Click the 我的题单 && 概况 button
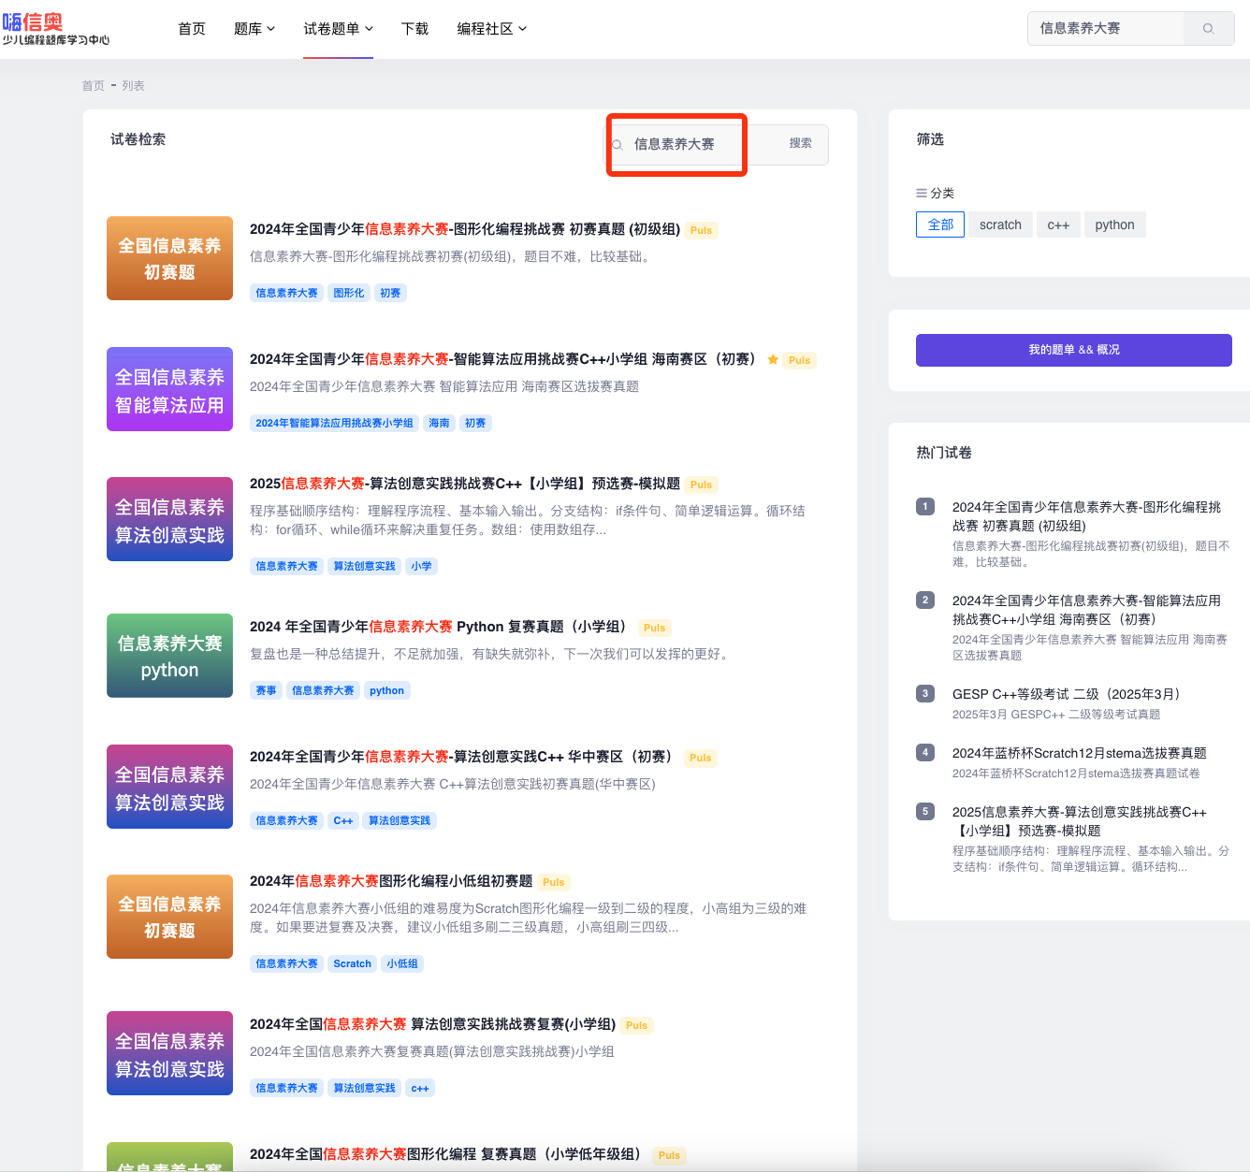The image size is (1250, 1172). click(x=1074, y=350)
